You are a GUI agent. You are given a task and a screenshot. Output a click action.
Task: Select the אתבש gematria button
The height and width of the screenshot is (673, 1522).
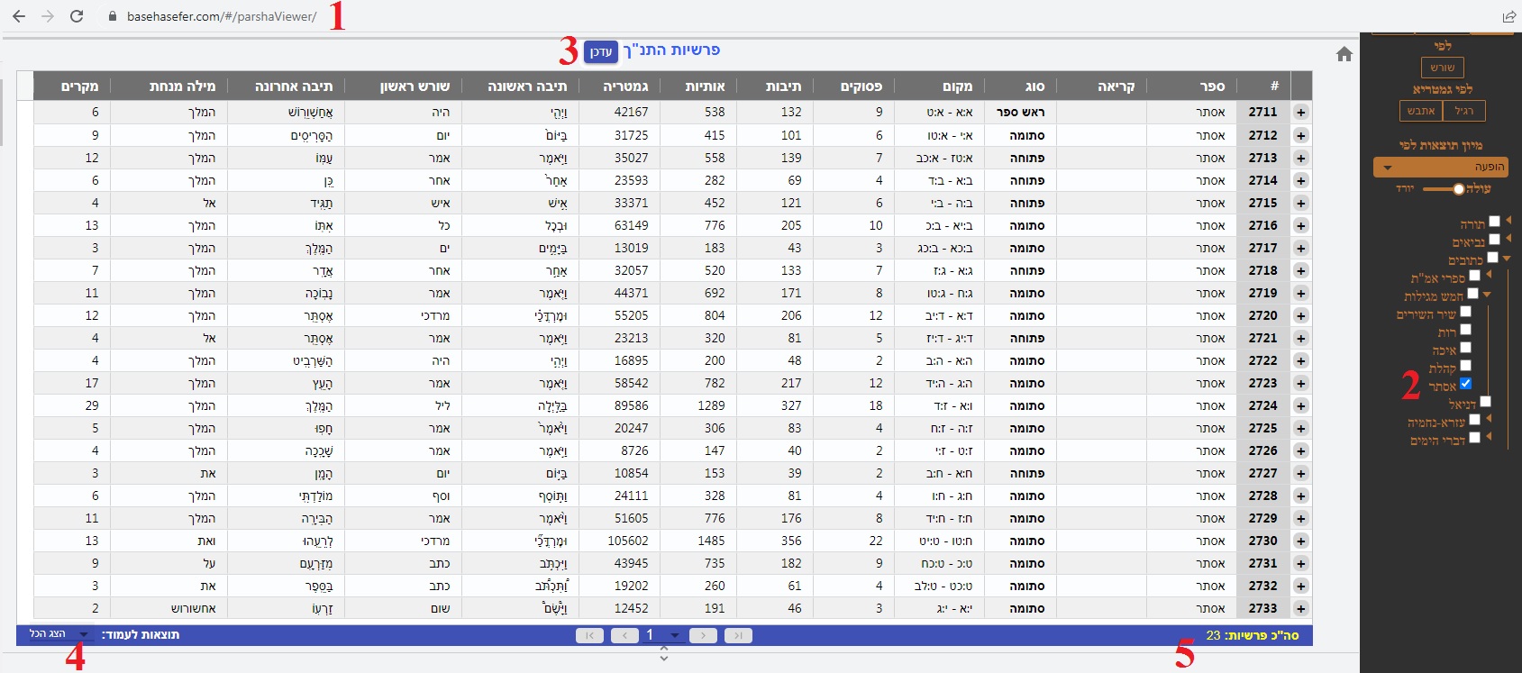pos(1421,111)
